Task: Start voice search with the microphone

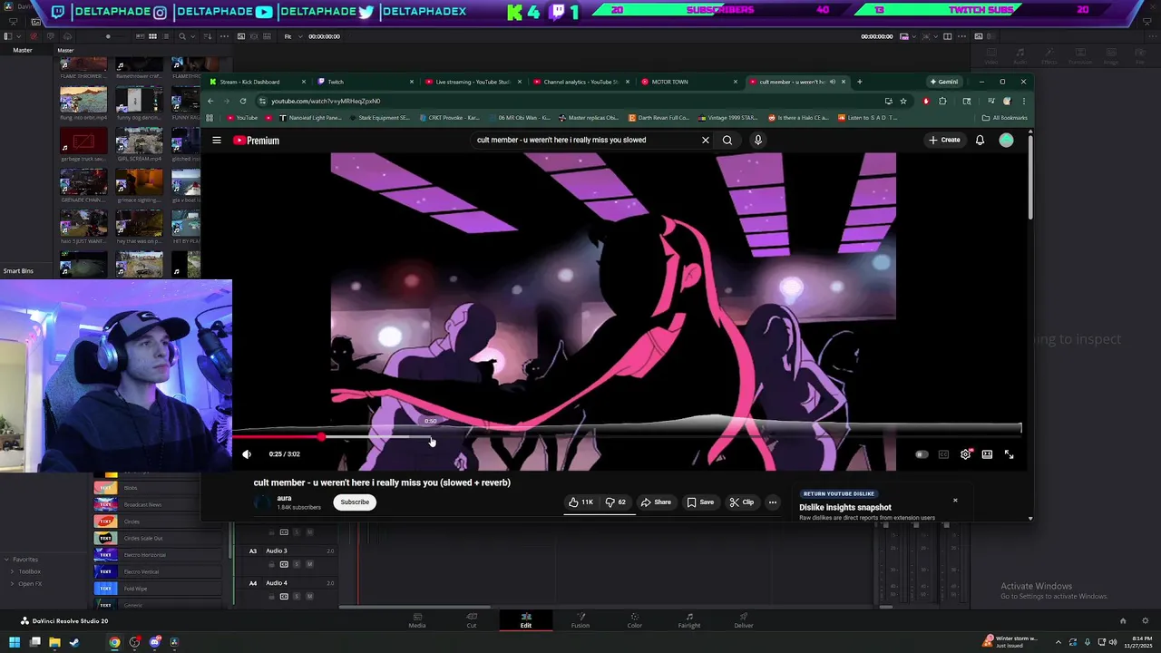Action: (x=758, y=141)
